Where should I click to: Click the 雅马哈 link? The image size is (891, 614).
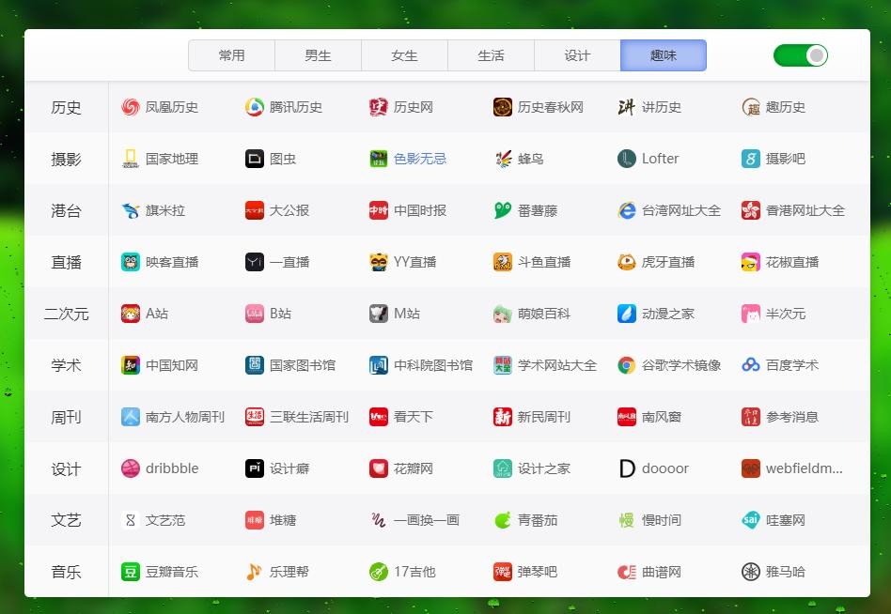click(x=785, y=572)
